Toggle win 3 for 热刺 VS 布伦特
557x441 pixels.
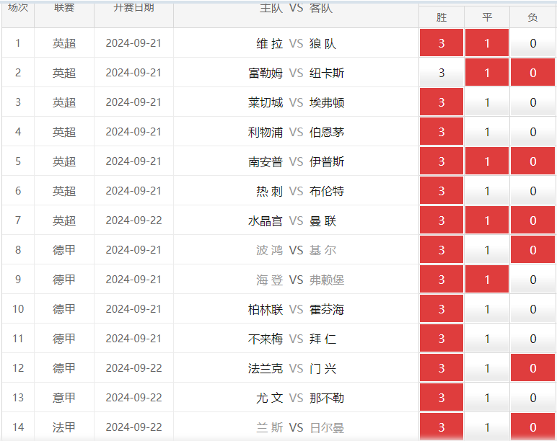(441, 191)
